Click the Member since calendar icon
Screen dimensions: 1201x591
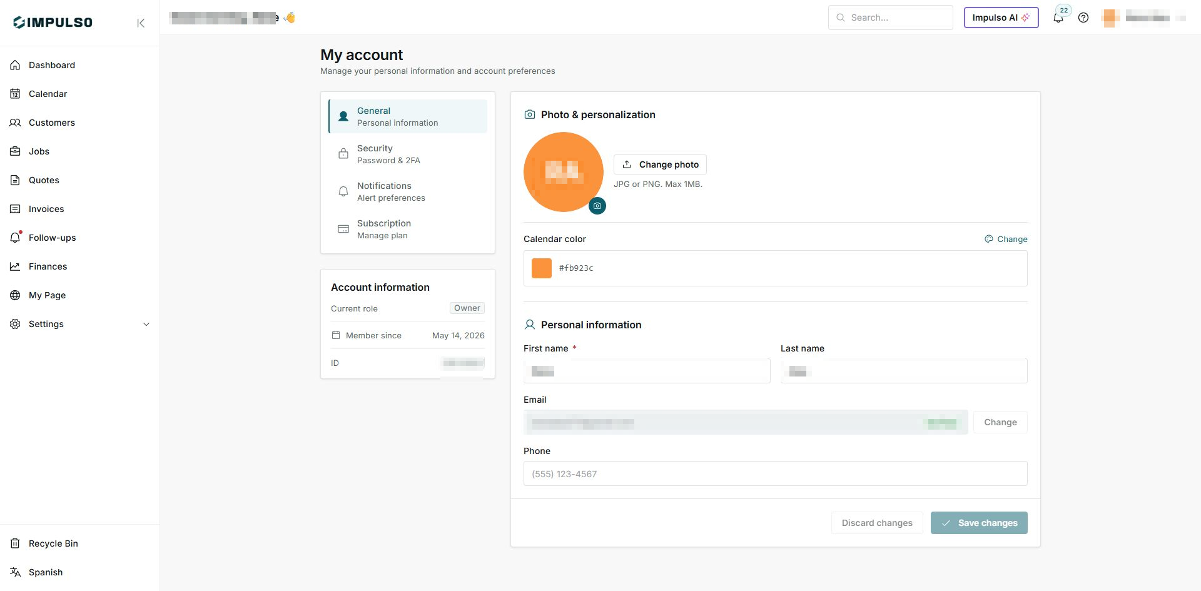[x=336, y=335]
